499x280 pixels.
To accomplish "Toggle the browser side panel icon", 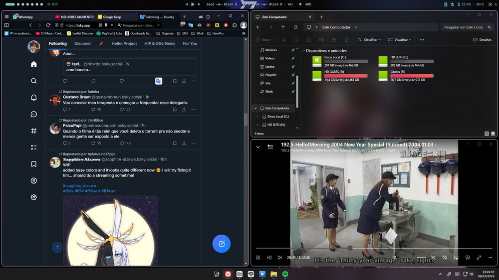I will [6, 25].
